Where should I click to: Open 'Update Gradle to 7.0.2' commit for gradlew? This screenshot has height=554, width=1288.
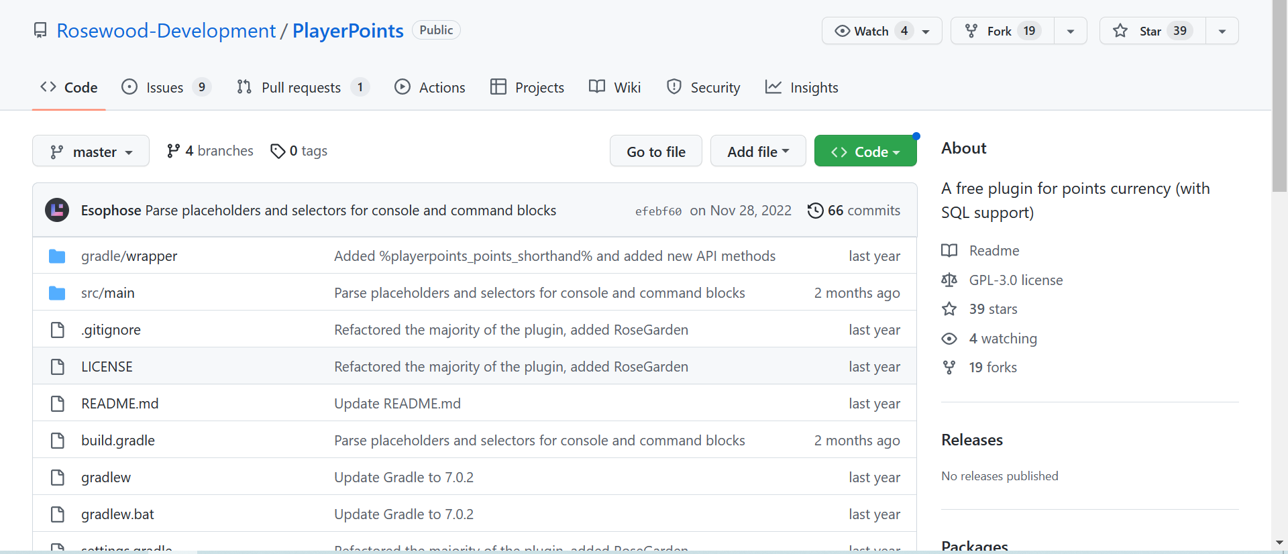tap(404, 478)
